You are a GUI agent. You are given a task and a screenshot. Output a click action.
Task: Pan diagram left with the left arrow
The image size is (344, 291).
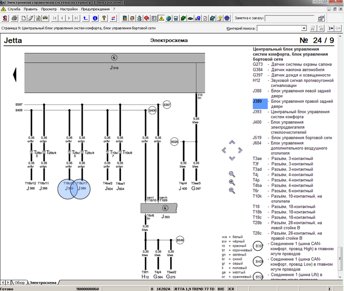(x=224, y=150)
